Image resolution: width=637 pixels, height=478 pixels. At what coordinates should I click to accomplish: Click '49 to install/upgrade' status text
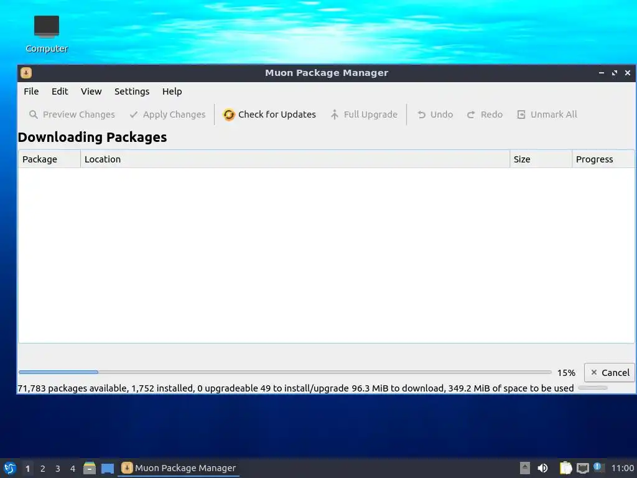pyautogui.click(x=304, y=388)
